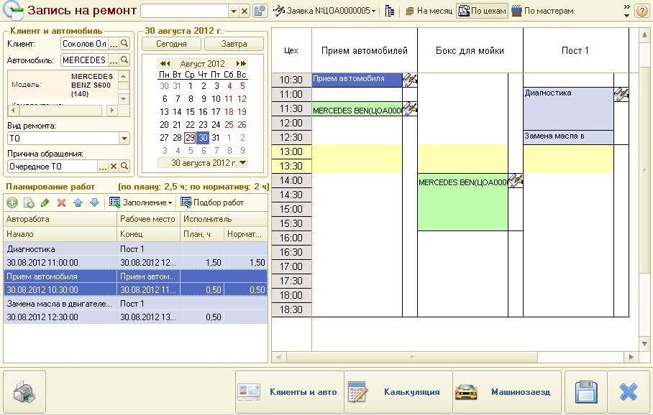653x415 pixels.
Task: Click the search icon next to Клиент field
Action: coord(124,43)
